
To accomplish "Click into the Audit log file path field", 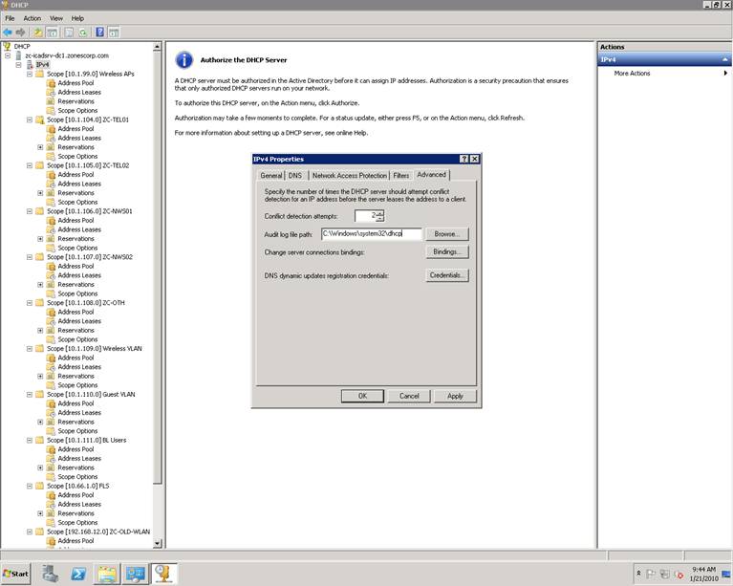I will coord(371,233).
